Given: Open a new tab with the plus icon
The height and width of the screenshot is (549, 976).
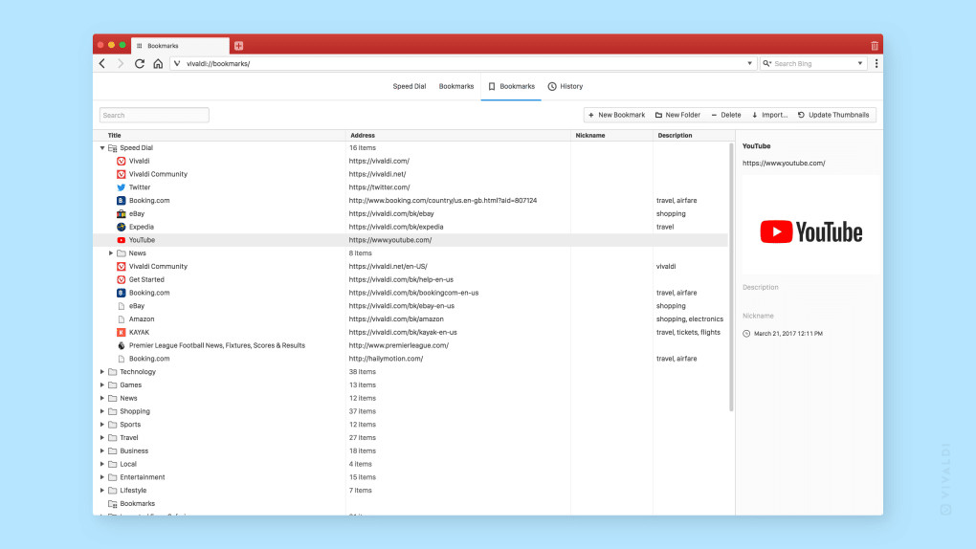Looking at the screenshot, I should (x=238, y=46).
